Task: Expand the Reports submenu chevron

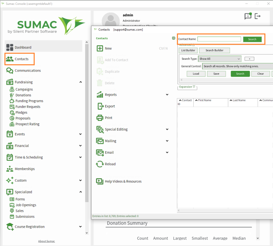Action: point(167,95)
